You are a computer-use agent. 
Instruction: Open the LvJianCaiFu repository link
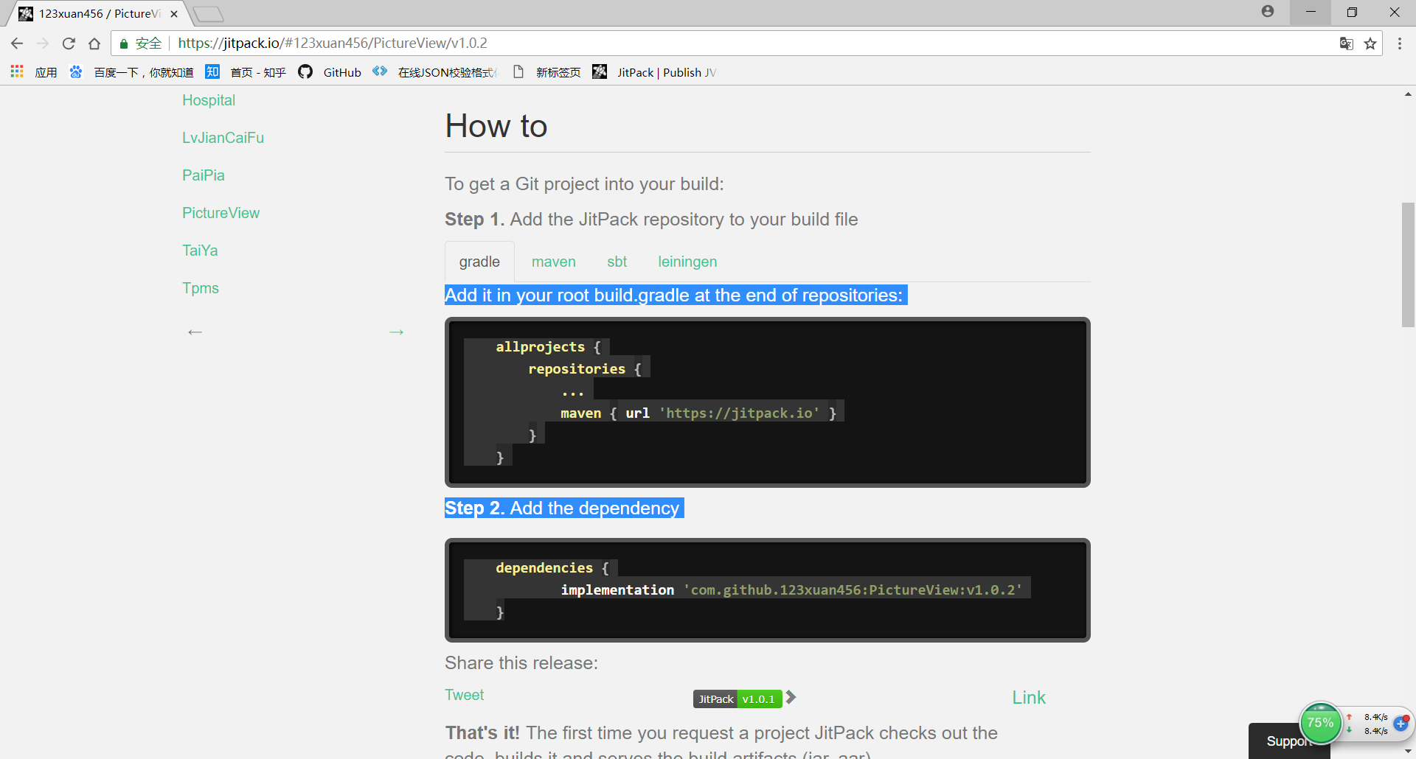(223, 138)
